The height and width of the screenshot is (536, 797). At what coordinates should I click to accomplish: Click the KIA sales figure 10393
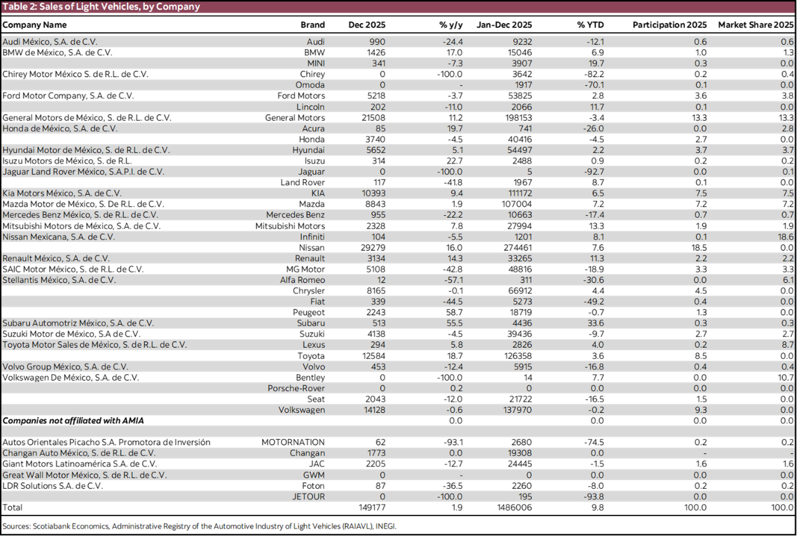point(373,193)
